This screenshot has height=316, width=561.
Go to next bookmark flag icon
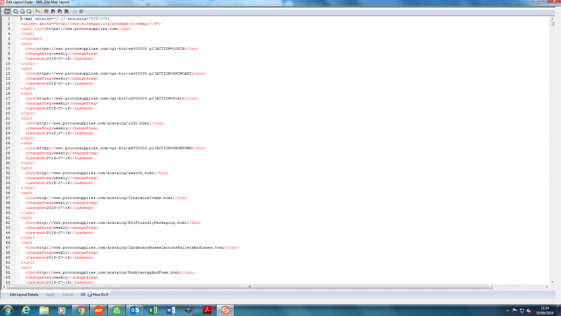click(x=53, y=11)
